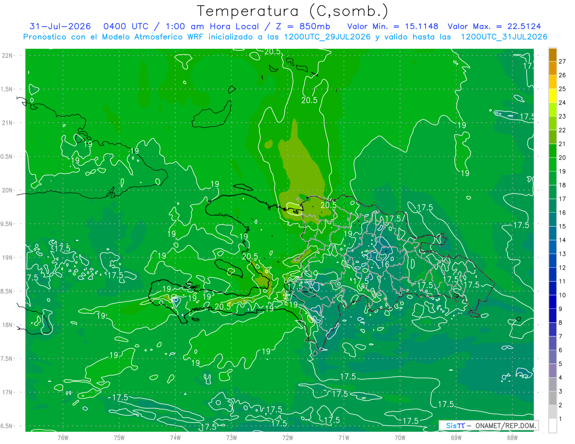Click the '69W' longitude axis label
The image size is (575, 444).
tap(456, 437)
